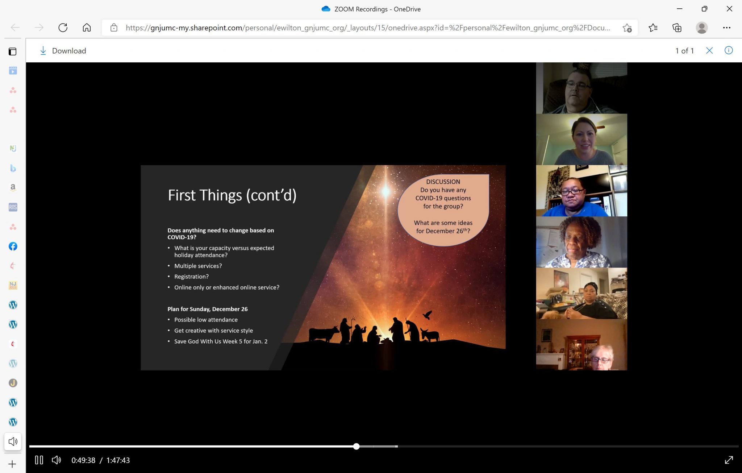This screenshot has height=473, width=742.
Task: Click the address bar URL
Action: point(367,28)
